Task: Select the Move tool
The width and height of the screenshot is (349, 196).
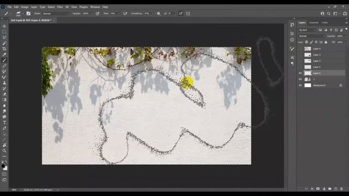Action: 4,26
